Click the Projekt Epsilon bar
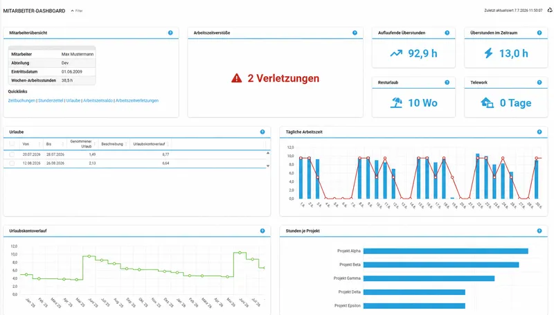Image resolution: width=554 pixels, height=315 pixels. (414, 305)
